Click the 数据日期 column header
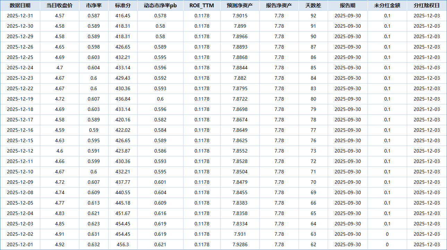The width and height of the screenshot is (447, 250). [20, 6]
